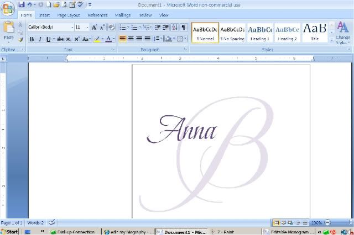354x235 pixels.
Task: Clear all text formatting
Action: click(x=112, y=28)
